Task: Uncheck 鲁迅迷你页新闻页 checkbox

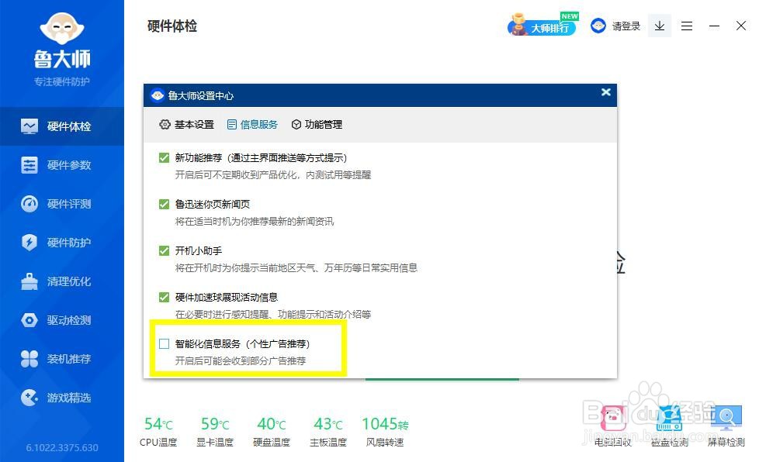Action: point(164,205)
